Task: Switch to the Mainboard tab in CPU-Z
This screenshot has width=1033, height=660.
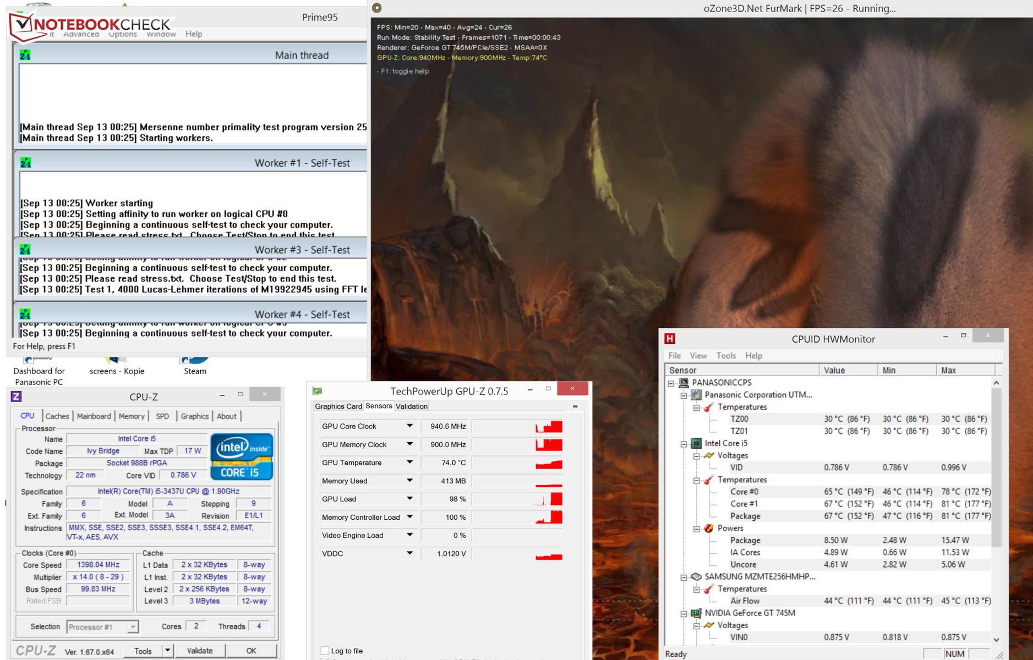Action: [94, 416]
